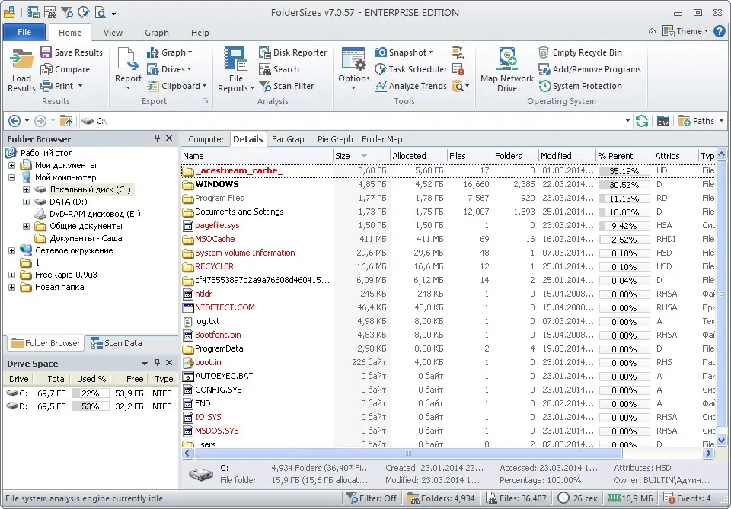Click the Save Results icon
The image size is (731, 509).
click(46, 52)
